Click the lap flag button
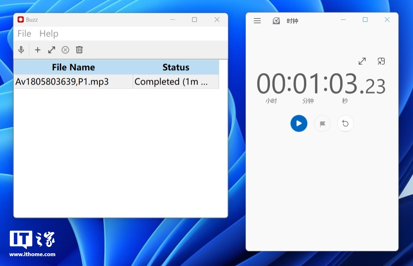413x266 pixels. (322, 124)
